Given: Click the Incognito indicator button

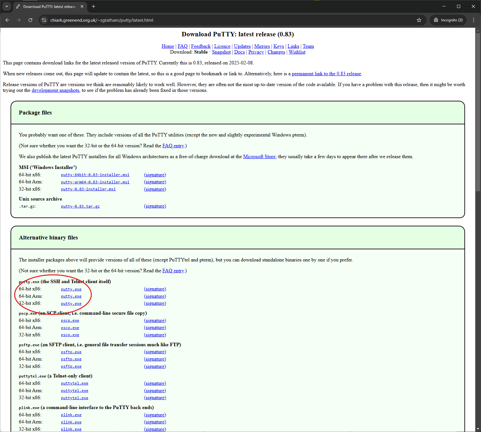Looking at the screenshot, I should tap(448, 20).
